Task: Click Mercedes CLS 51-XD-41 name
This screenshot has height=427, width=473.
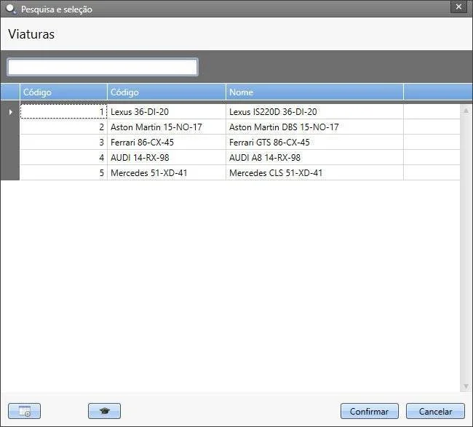Action: (314, 173)
